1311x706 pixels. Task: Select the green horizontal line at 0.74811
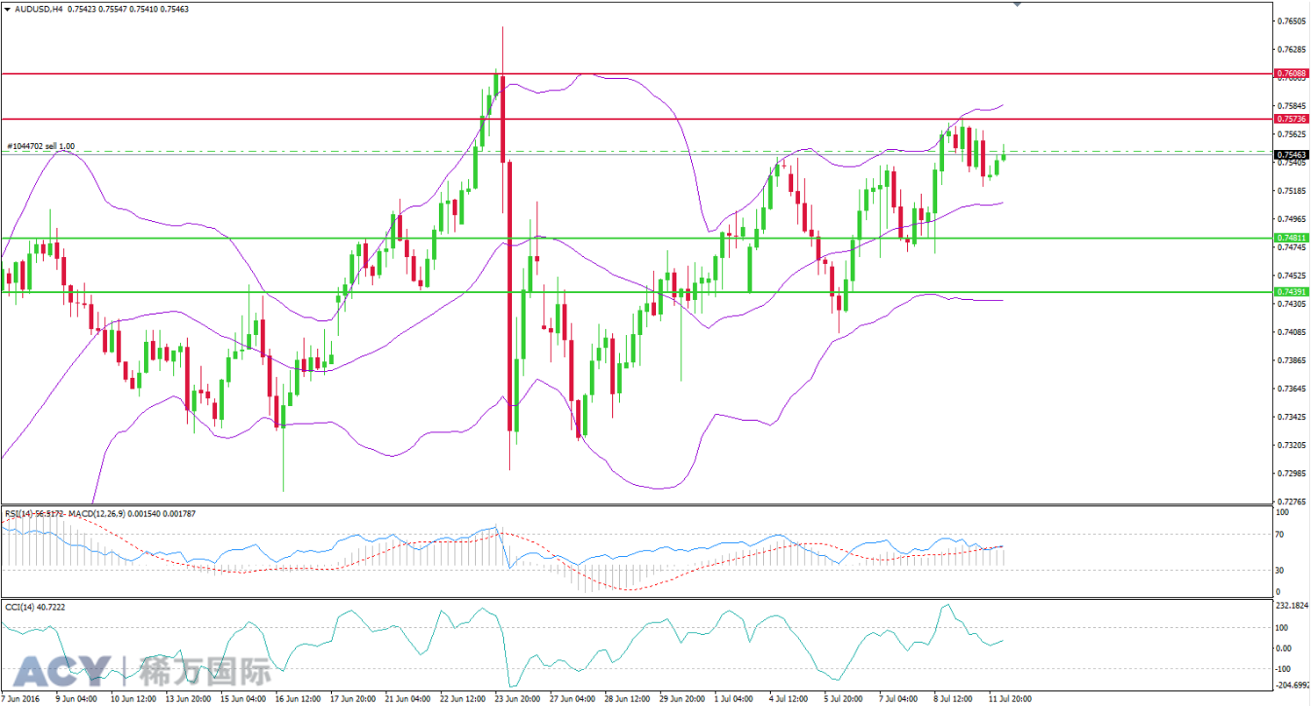click(x=637, y=238)
